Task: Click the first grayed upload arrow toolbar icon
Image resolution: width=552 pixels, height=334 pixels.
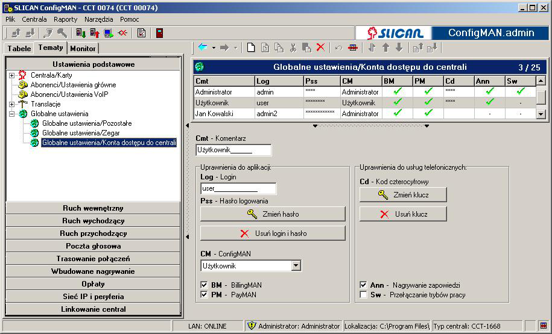Action: [16, 33]
